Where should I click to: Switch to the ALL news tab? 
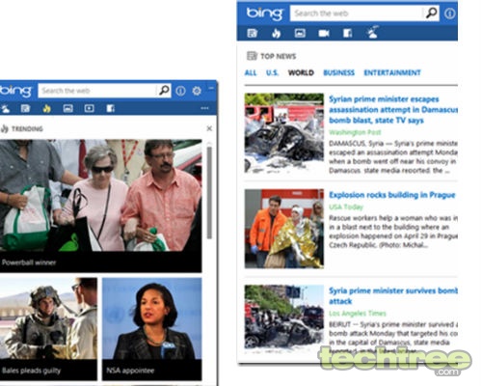pos(251,72)
